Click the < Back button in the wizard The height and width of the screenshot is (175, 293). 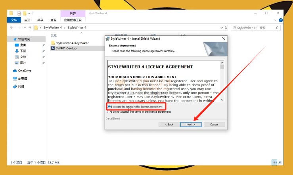169,125
